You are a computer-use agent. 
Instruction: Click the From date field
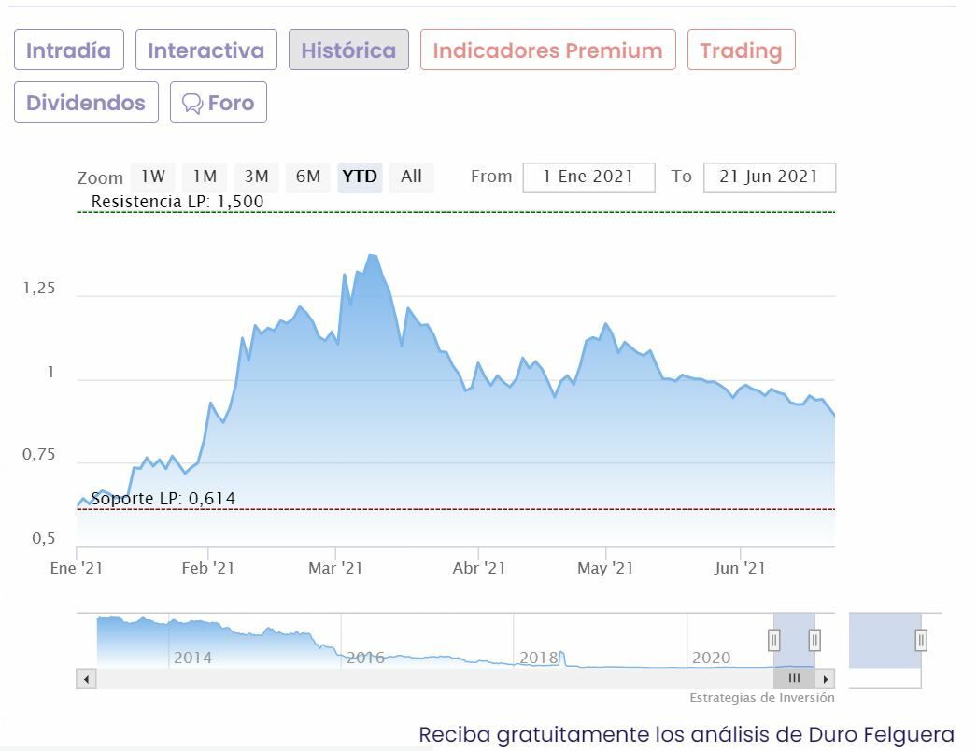(x=588, y=177)
